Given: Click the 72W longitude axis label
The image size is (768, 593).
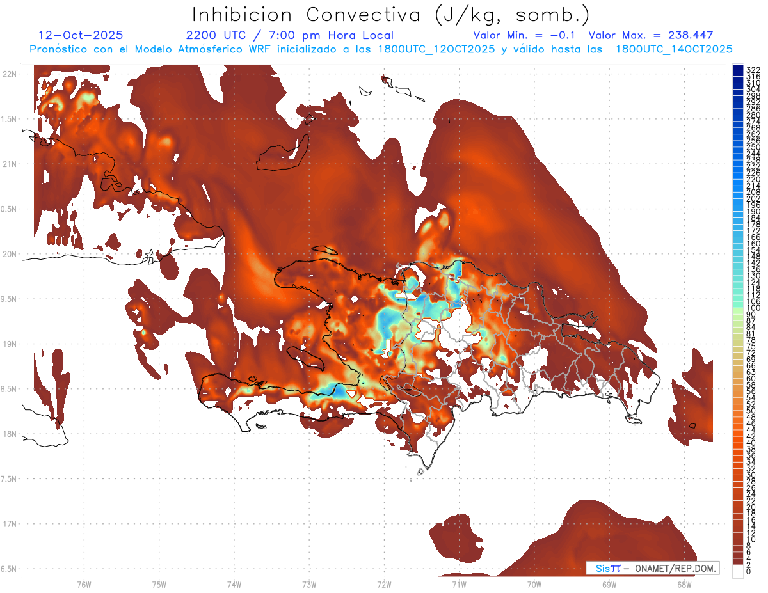Looking at the screenshot, I should [x=384, y=584].
